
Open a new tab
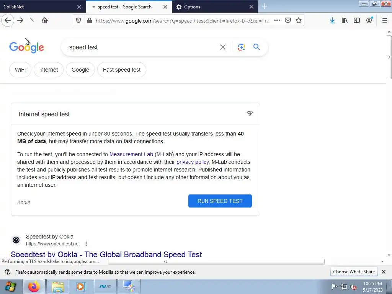click(x=264, y=7)
